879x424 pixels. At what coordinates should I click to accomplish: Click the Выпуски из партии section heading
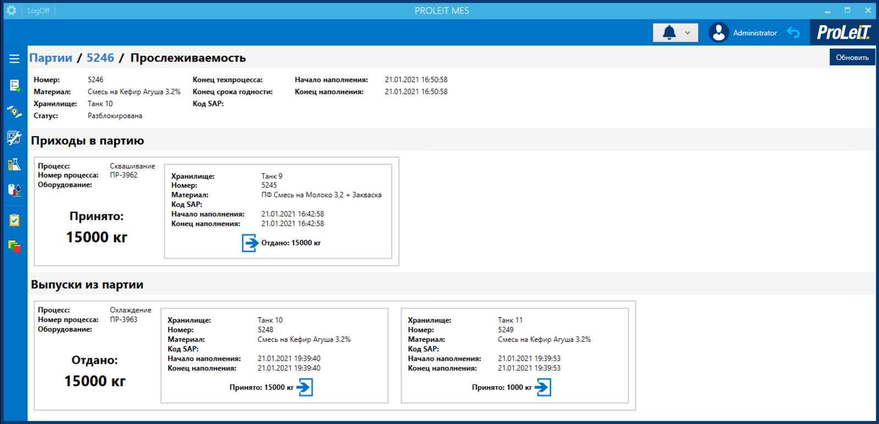(87, 285)
